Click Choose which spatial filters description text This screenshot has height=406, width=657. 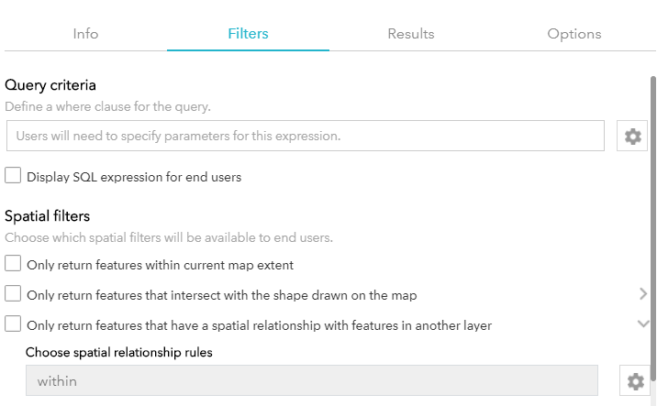coord(169,237)
